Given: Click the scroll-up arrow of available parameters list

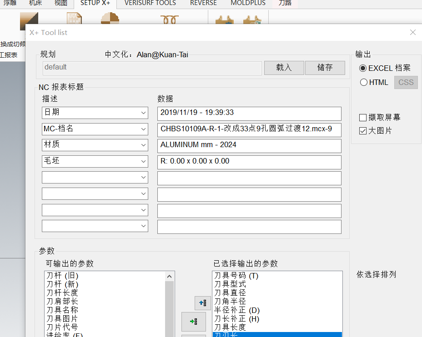Looking at the screenshot, I should pyautogui.click(x=169, y=276).
